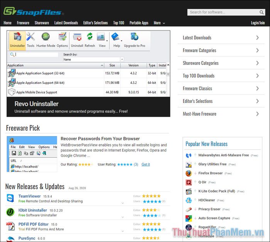Open IObit Uninstaller title link
This screenshot has height=242, width=270.
click(32, 210)
